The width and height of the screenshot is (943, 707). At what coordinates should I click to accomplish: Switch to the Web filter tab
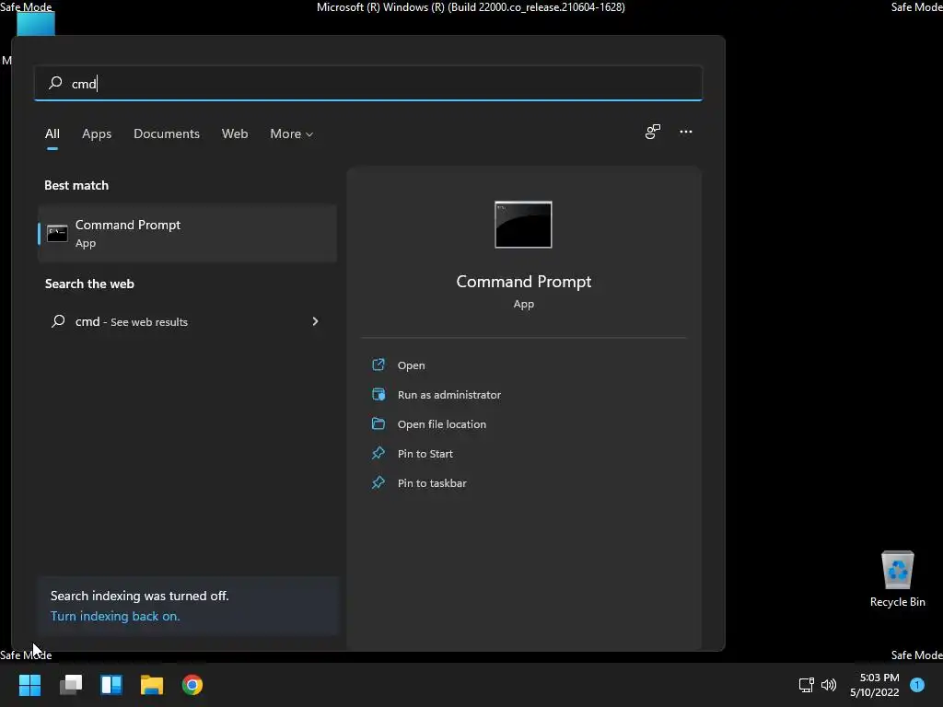click(x=235, y=133)
